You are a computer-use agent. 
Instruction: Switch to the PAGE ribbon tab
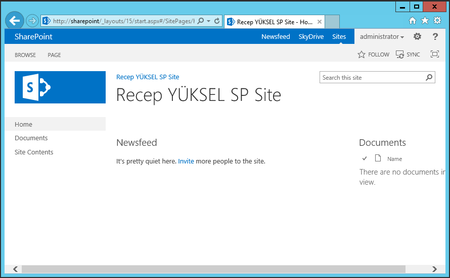[54, 55]
